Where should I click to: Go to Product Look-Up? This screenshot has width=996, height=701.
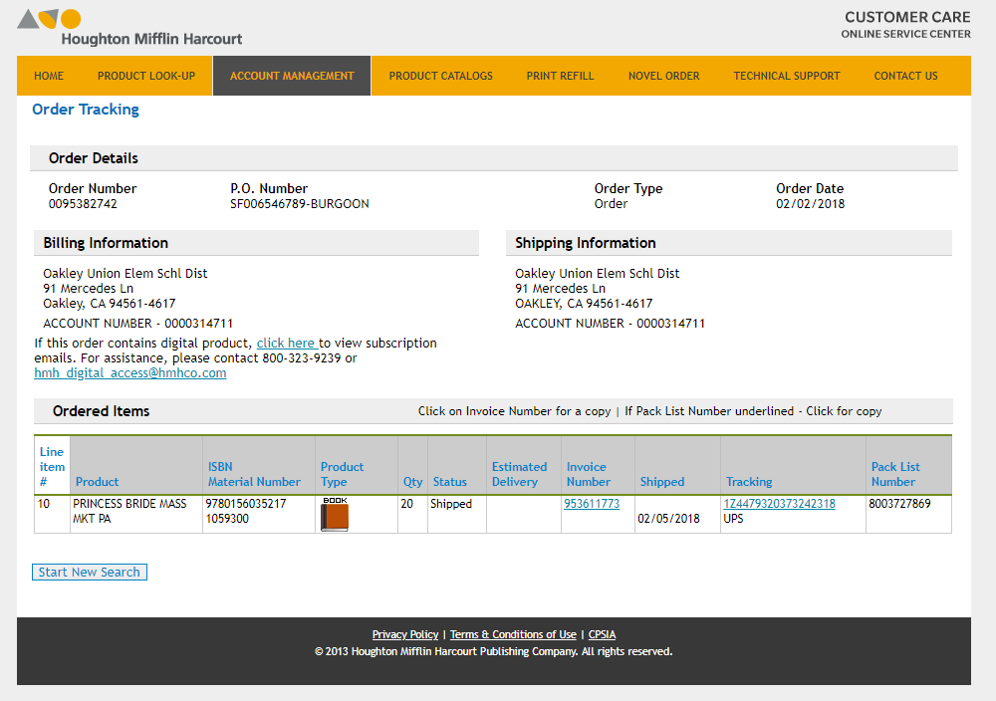(146, 76)
